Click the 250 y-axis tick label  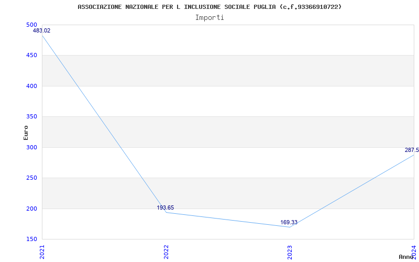point(31,178)
